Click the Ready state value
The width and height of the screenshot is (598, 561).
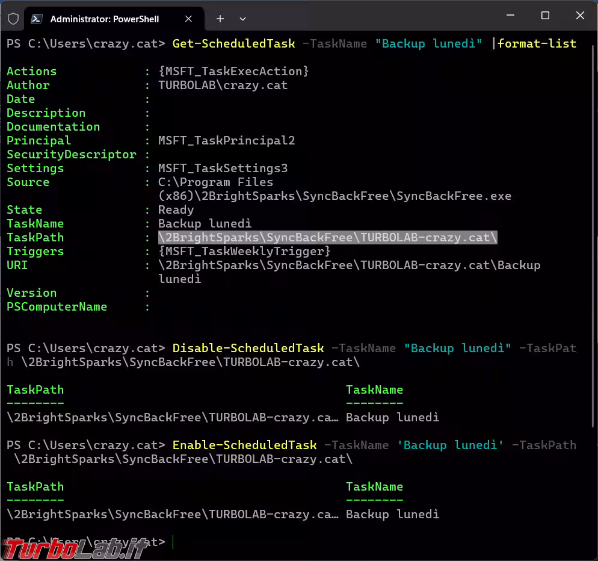point(176,210)
